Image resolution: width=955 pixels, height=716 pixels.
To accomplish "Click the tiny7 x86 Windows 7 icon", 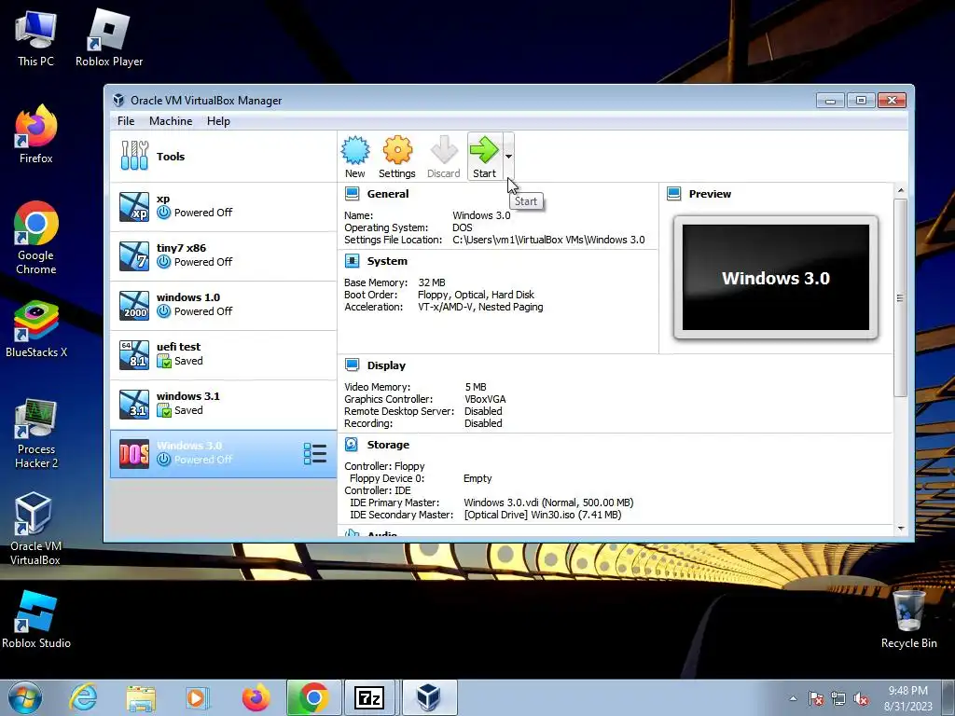I will (134, 255).
